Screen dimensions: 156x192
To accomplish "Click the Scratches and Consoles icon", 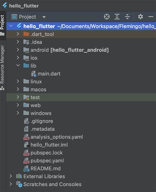I will coord(19,184).
